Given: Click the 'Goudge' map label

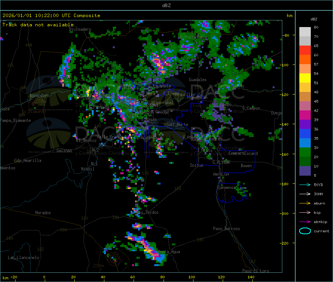Looking at the screenshot, I should click(162, 112).
